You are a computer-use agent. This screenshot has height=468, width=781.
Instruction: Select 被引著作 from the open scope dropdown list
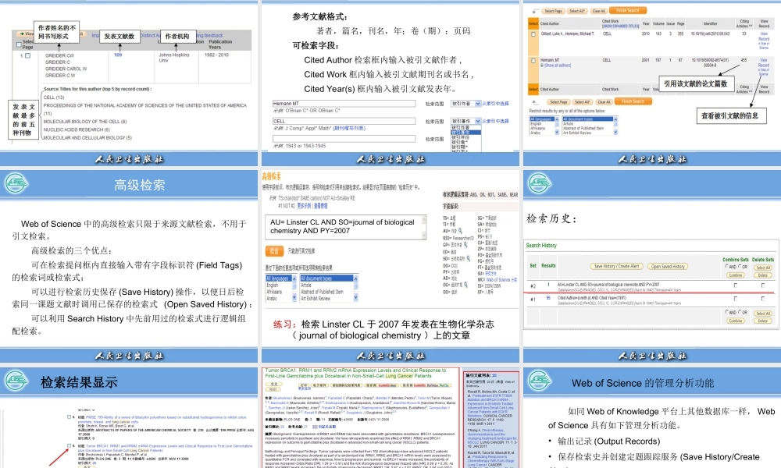point(465,133)
